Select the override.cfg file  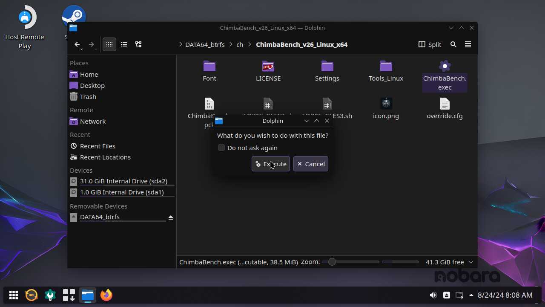coord(445,108)
